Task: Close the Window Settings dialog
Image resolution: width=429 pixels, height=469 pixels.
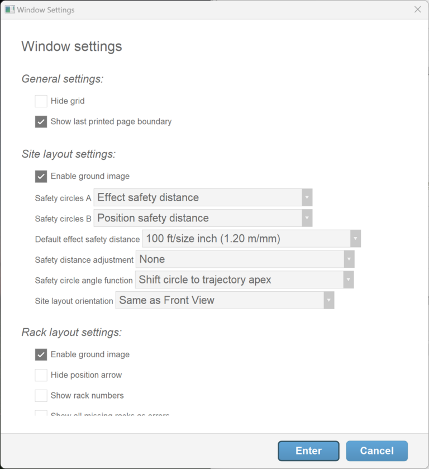Action: [417, 10]
